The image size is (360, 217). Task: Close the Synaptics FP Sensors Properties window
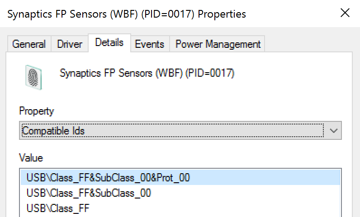[345, 14]
